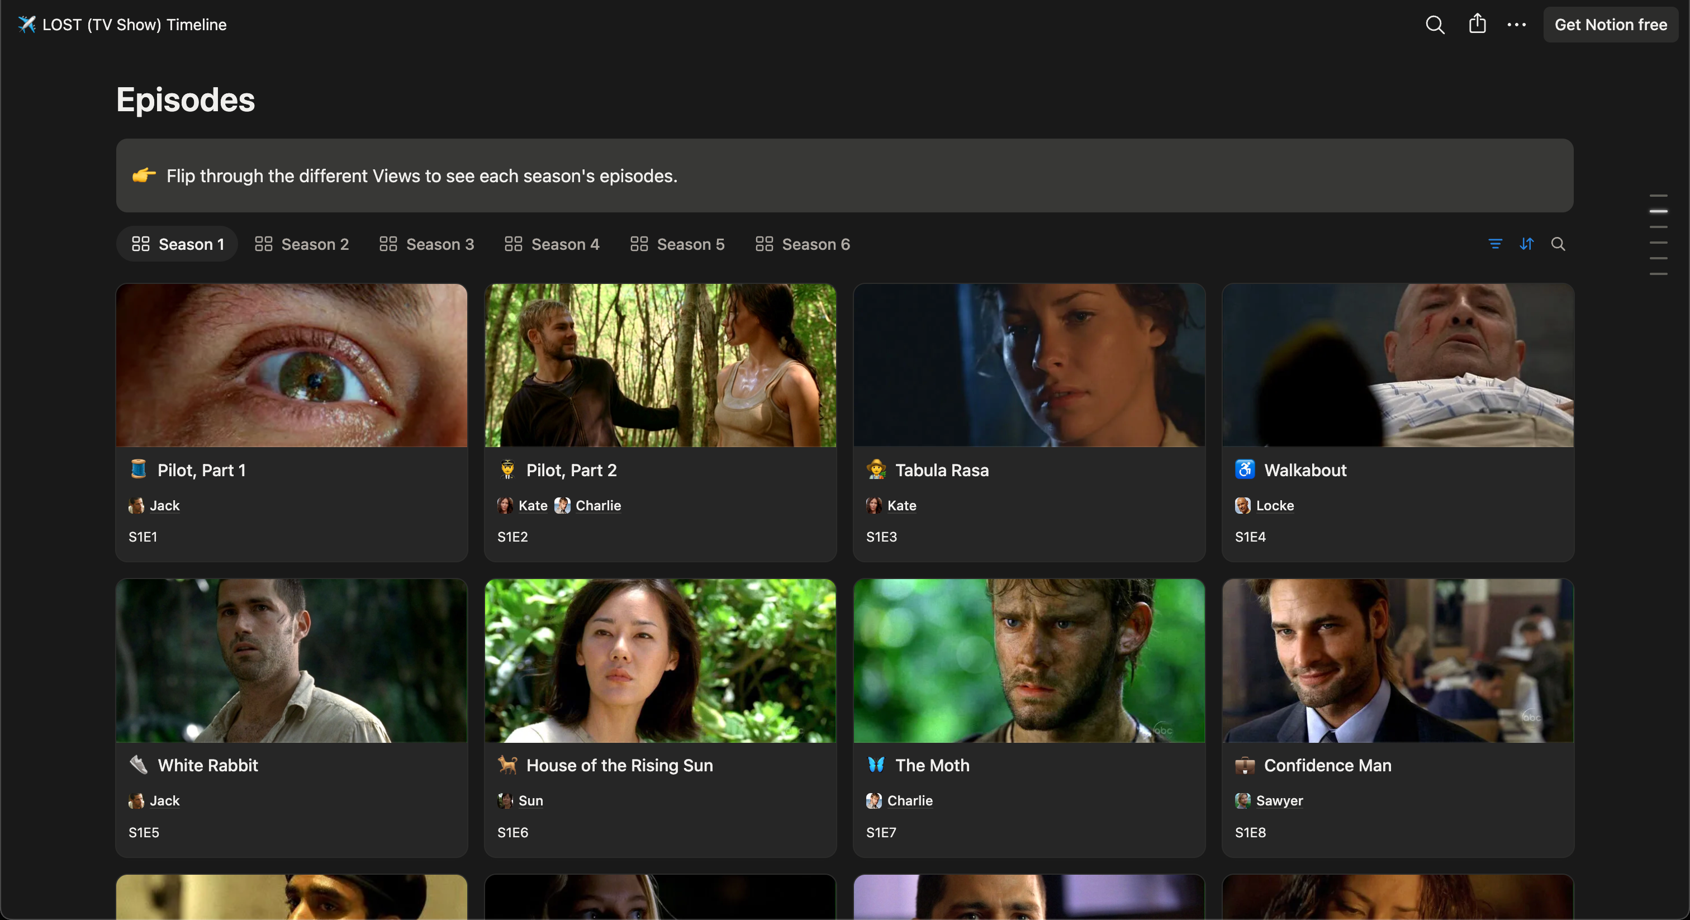Click the highlighted table-of-contents marker at right
This screenshot has width=1690, height=920.
(x=1658, y=211)
